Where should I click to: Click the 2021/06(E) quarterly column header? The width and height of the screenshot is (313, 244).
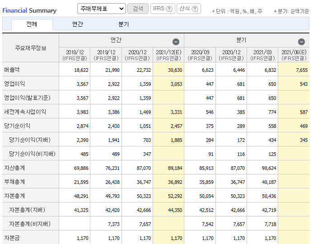coord(294,55)
